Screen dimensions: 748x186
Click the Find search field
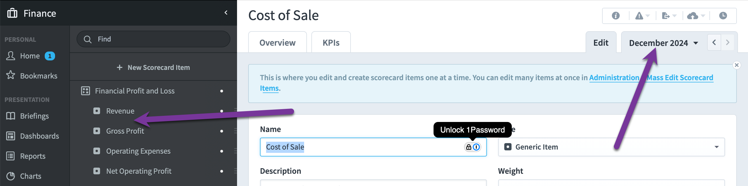pyautogui.click(x=153, y=39)
